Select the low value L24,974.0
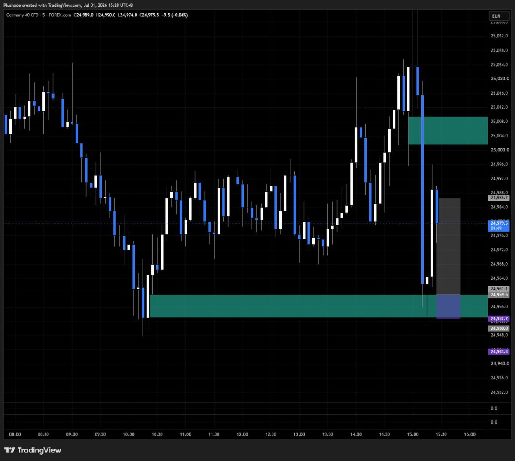 click(x=127, y=15)
